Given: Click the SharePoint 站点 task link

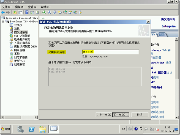Looking at the screenshot, I should (x=161, y=62).
